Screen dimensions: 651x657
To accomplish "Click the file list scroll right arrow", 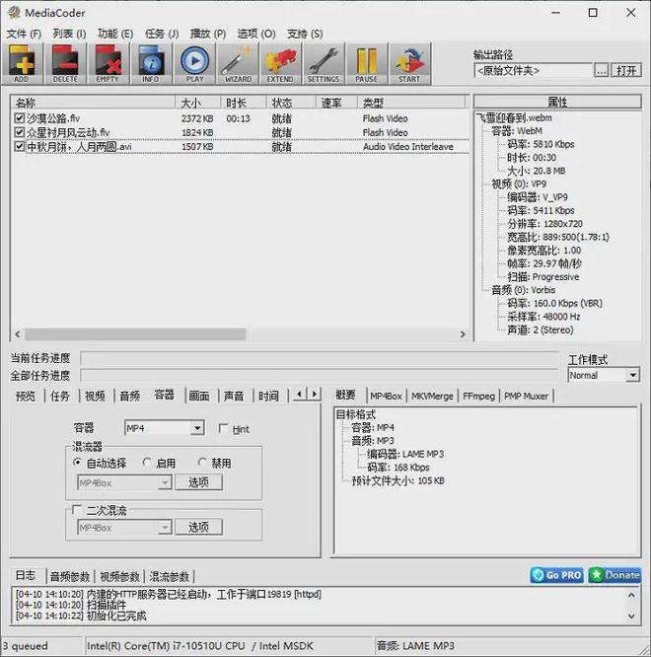I will pos(463,334).
